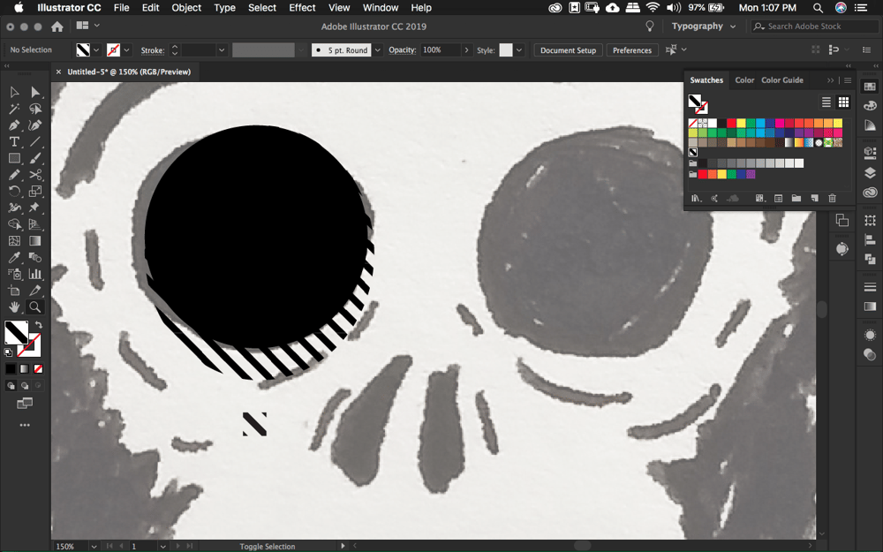Choose the Symbol Sprayer tool
This screenshot has height=552, width=883.
14,274
